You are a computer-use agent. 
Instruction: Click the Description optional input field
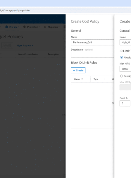[93, 55]
